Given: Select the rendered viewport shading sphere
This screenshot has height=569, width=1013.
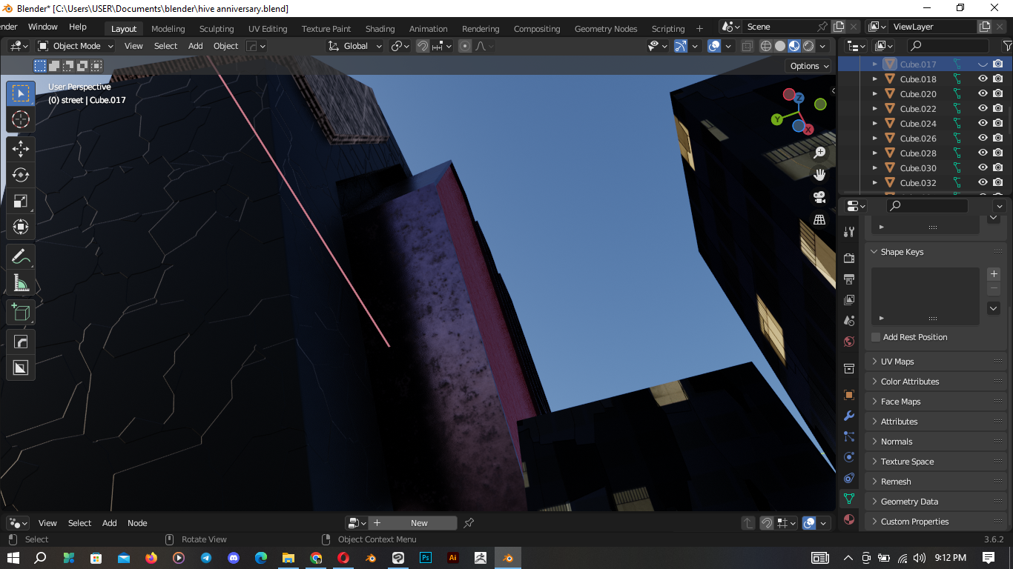Looking at the screenshot, I should [x=808, y=46].
